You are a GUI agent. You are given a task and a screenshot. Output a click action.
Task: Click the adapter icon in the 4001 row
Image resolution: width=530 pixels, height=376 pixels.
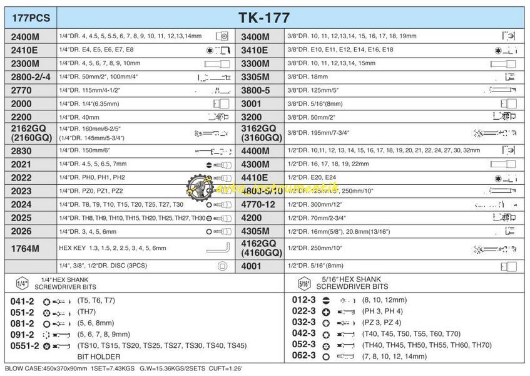pyautogui.click(x=508, y=267)
